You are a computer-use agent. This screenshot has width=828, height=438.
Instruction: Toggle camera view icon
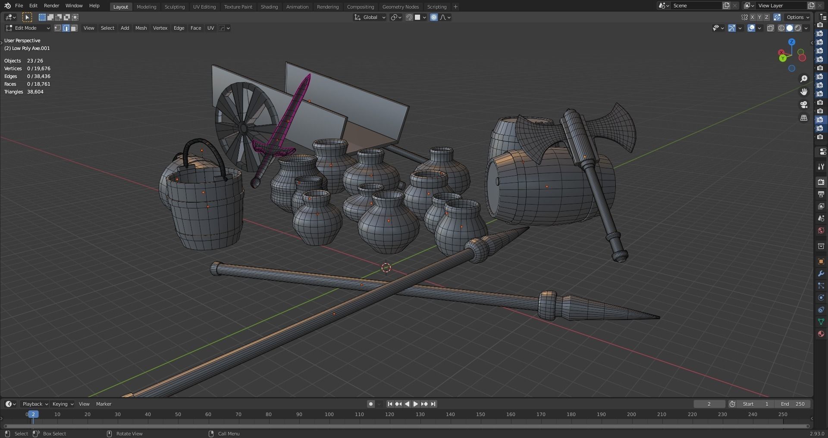click(x=804, y=105)
